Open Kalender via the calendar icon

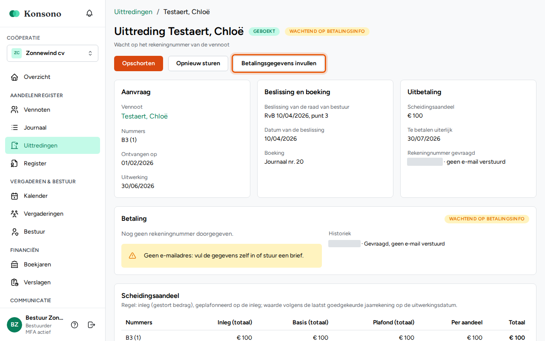click(x=15, y=196)
